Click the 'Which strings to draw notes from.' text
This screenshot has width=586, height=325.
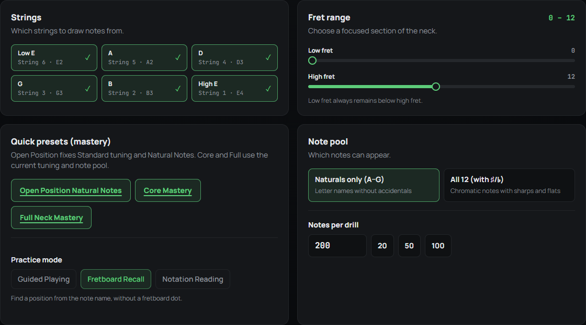pyautogui.click(x=67, y=31)
